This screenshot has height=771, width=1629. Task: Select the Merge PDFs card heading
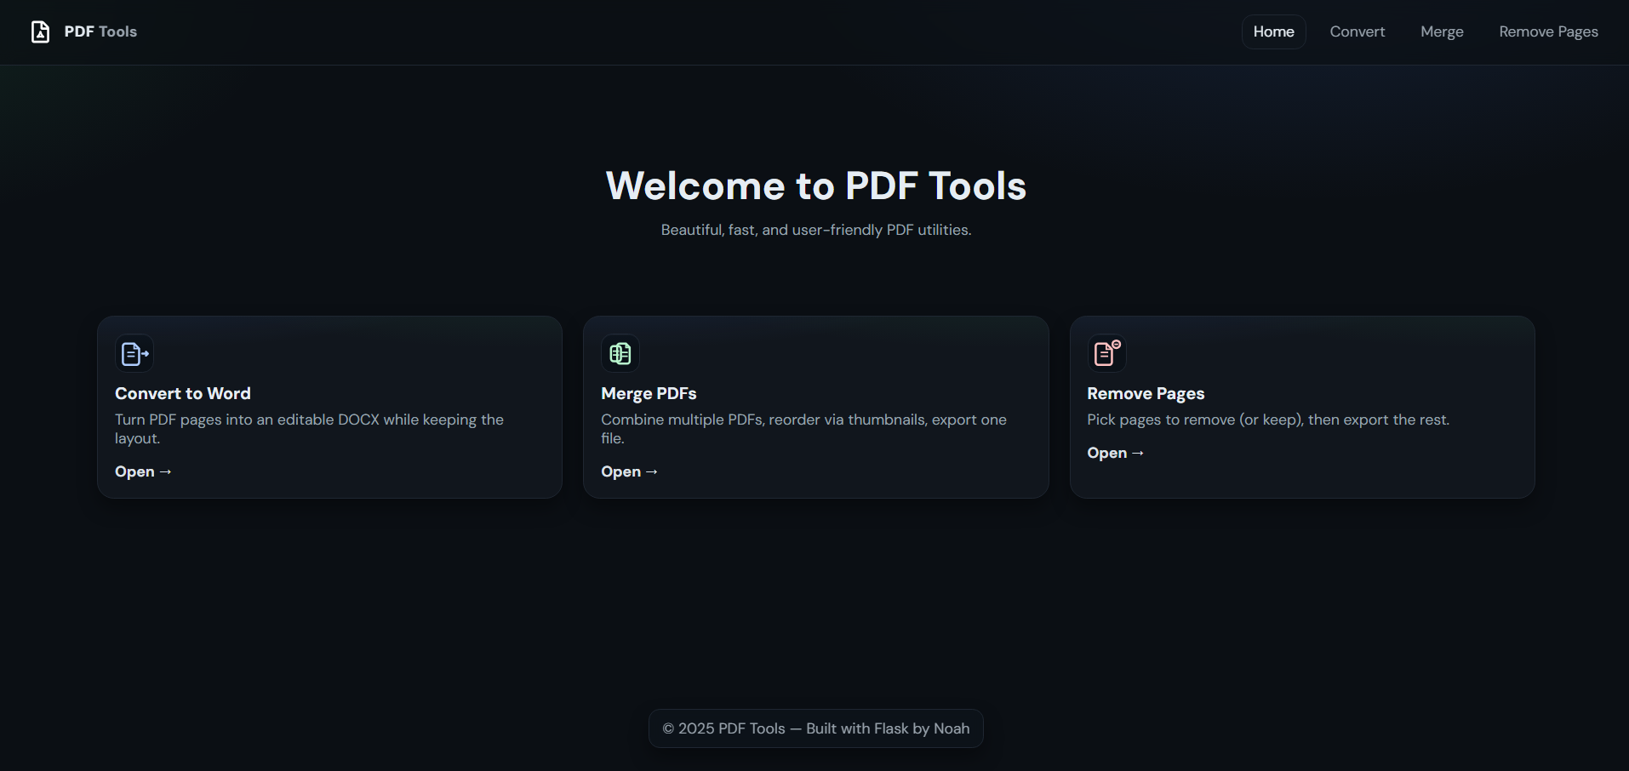pyautogui.click(x=649, y=393)
